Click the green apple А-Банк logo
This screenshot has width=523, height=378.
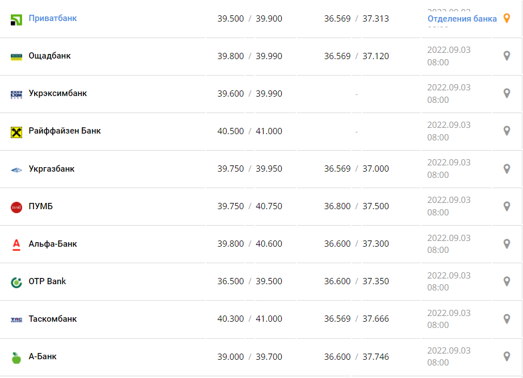(16, 358)
